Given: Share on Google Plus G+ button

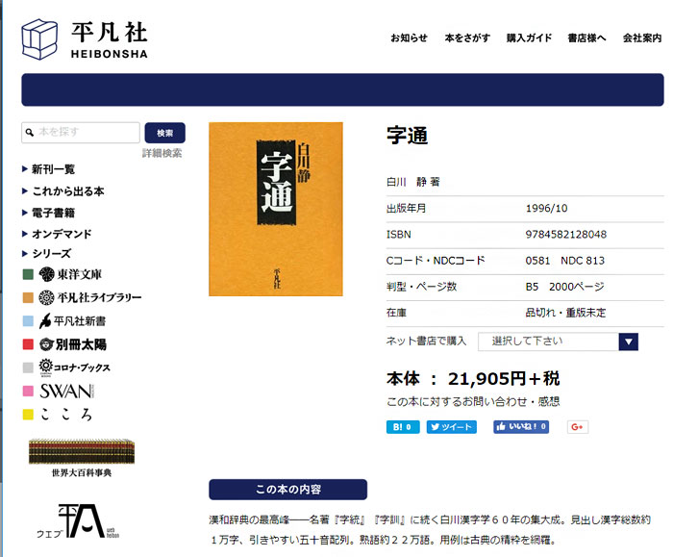Looking at the screenshot, I should click(577, 427).
